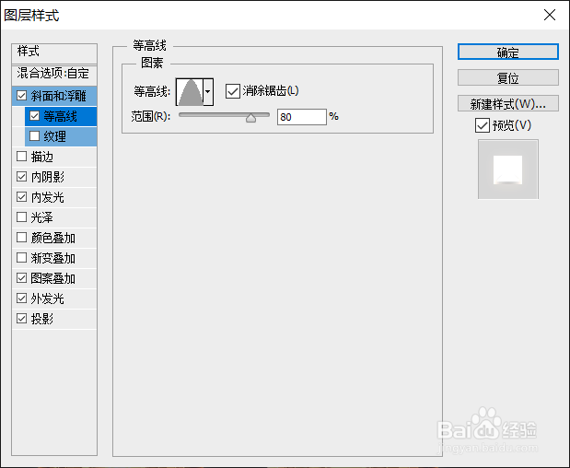The image size is (570, 468).
Task: Open the 纹理 sub-item settings
Action: click(x=55, y=136)
